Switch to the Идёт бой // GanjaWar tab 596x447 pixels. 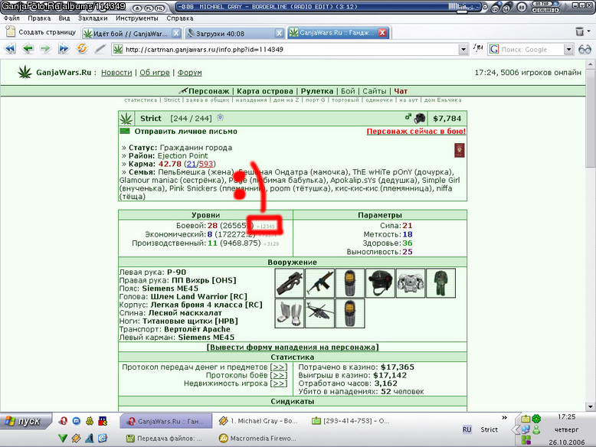132,33
